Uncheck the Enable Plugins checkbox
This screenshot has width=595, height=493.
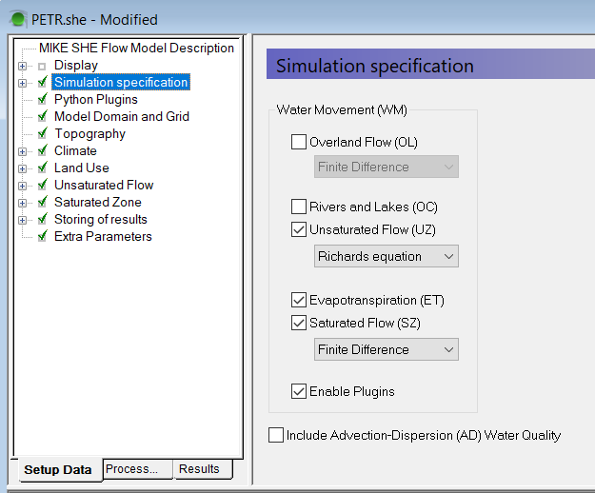tap(299, 391)
